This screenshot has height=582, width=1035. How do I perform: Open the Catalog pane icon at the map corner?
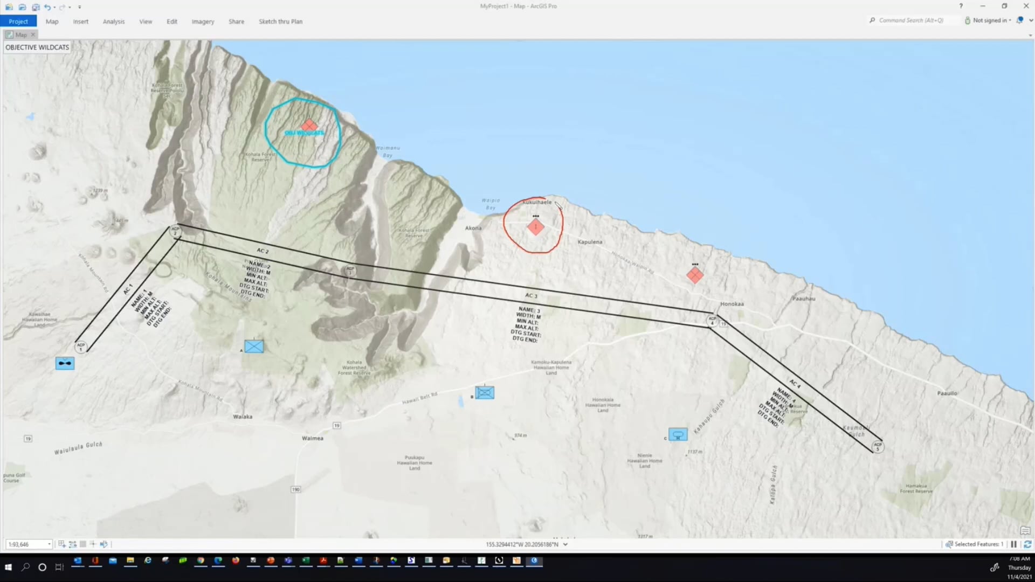tap(1025, 531)
